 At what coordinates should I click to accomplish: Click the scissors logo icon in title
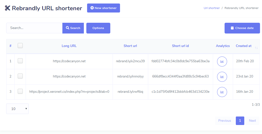click(7, 8)
